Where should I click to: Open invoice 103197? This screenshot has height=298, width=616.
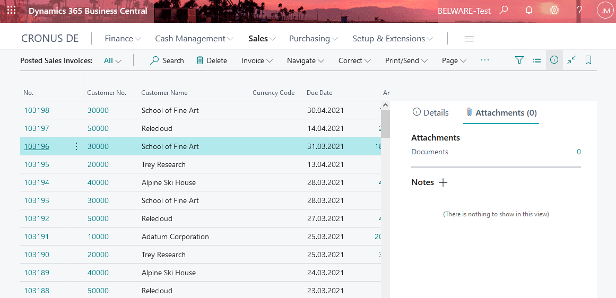click(37, 128)
